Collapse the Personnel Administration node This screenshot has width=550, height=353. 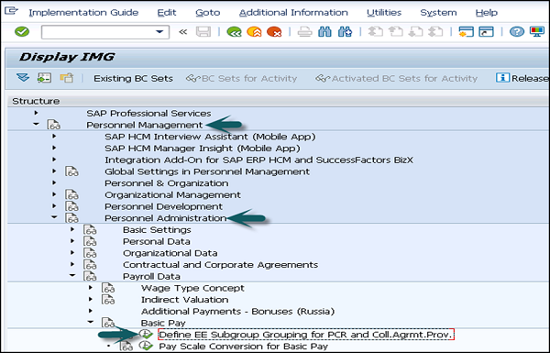(54, 217)
